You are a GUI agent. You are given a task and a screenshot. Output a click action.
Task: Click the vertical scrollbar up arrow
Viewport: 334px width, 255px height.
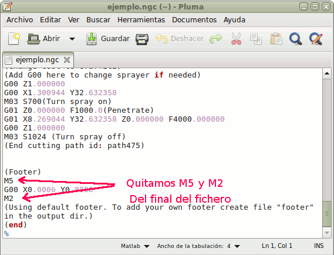[x=327, y=74]
